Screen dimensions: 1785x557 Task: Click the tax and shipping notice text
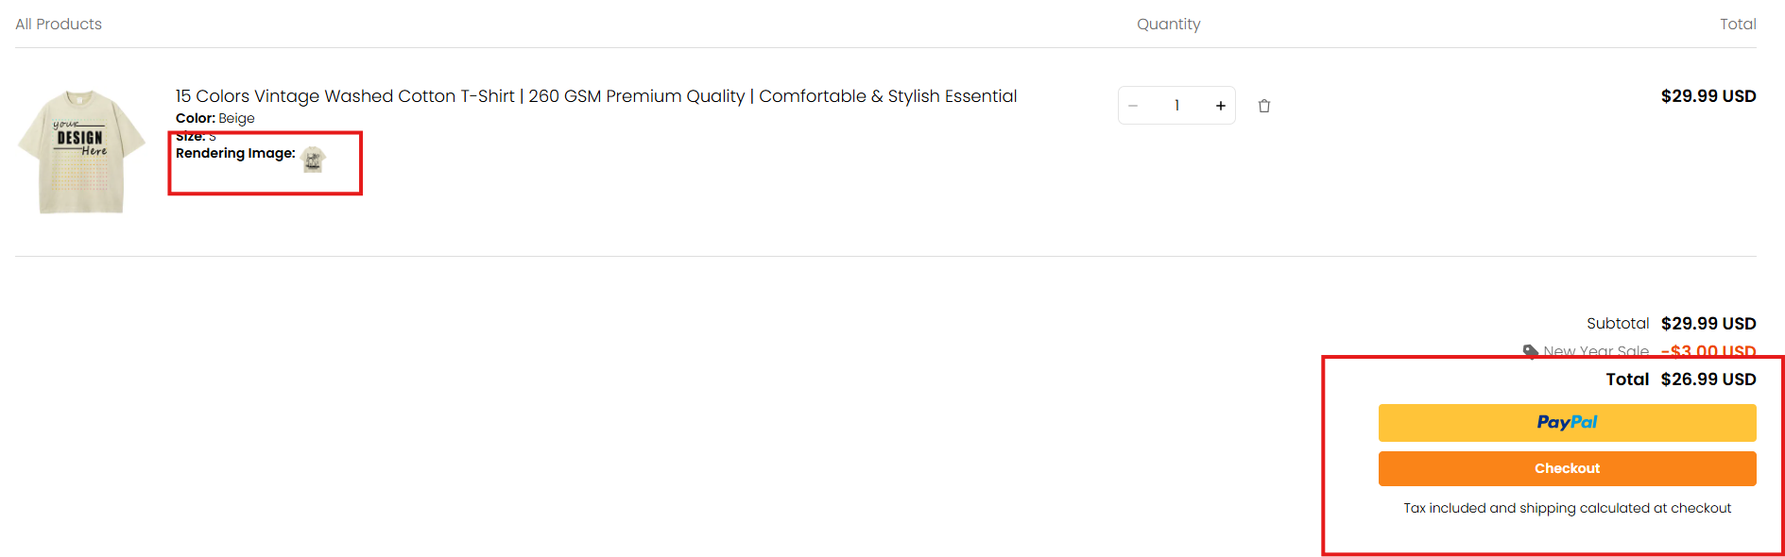pos(1567,508)
